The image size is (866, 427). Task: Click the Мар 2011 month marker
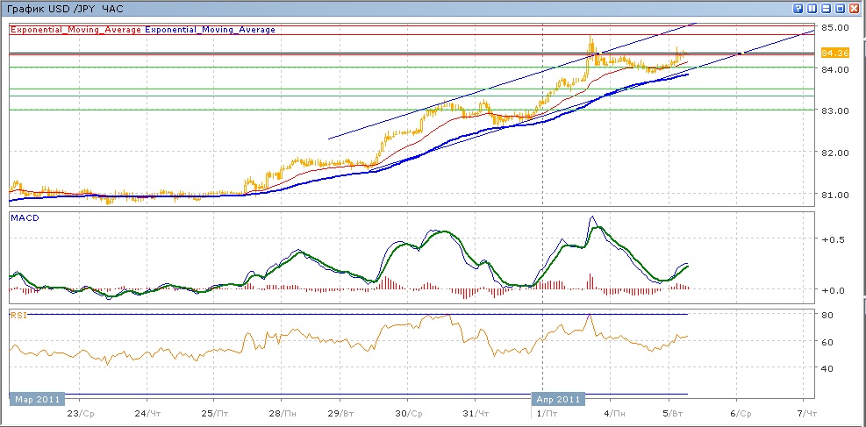pos(38,399)
